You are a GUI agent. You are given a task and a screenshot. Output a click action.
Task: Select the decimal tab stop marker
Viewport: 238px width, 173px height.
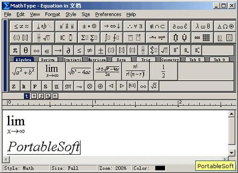click(55, 96)
